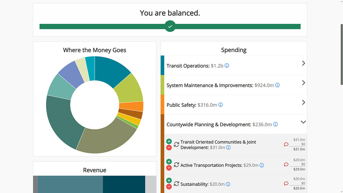Viewport: 343px width, 193px height.
Task: Open comment bubble for Sustainability
Action: pyautogui.click(x=286, y=184)
